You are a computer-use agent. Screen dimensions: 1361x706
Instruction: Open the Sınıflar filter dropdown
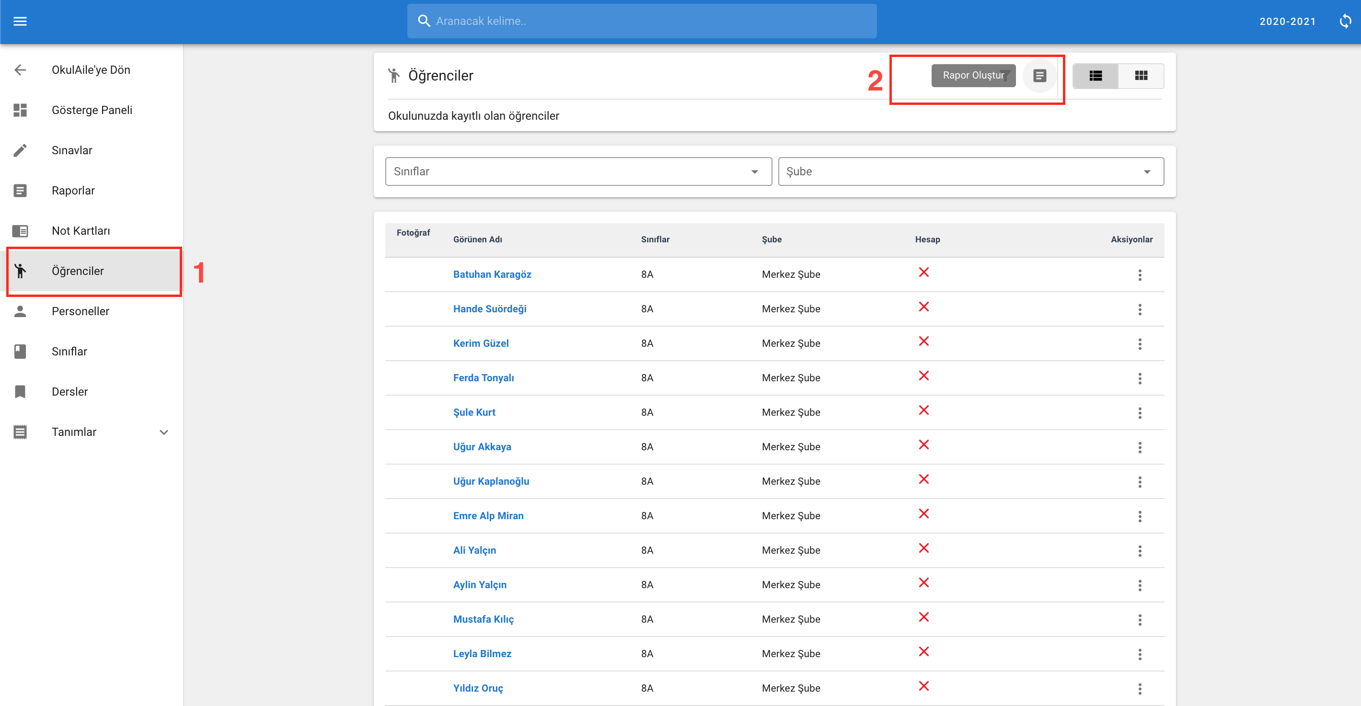point(578,171)
